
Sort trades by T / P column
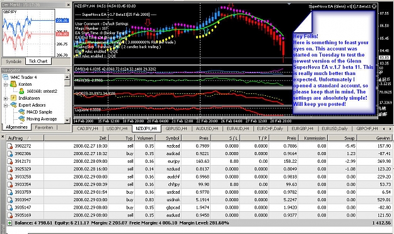(x=254, y=138)
